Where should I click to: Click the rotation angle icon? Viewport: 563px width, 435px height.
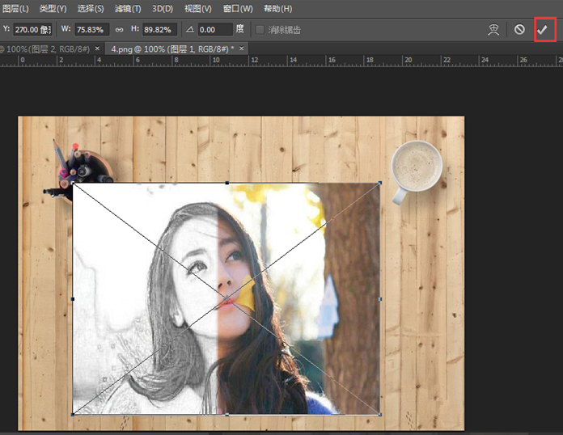[189, 29]
